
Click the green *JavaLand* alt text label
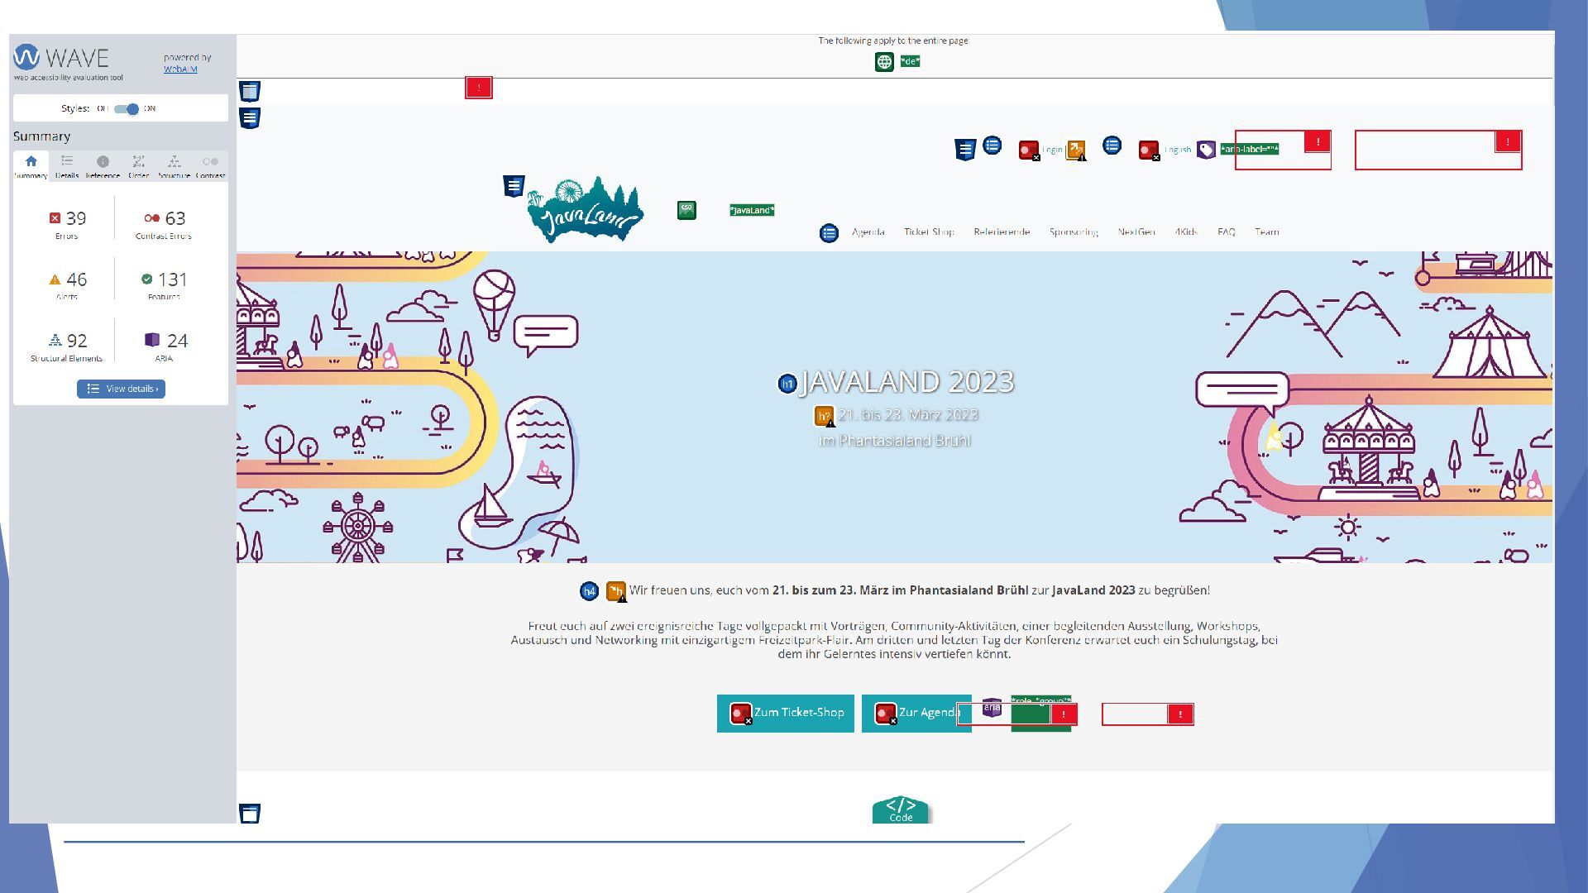(752, 211)
